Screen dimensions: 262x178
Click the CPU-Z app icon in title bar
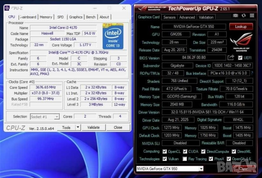pyautogui.click(x=9, y=8)
